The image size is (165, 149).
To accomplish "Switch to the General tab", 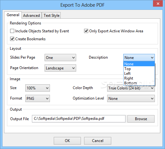I will tap(13, 15).
